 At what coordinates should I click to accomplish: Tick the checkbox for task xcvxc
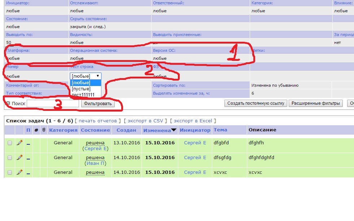click(10, 172)
